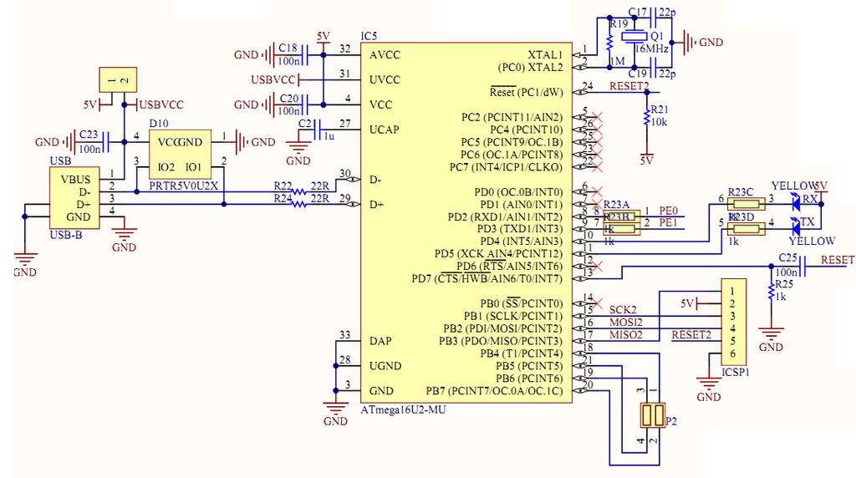Viewport: 856px width, 478px height.
Task: Select the MOSI2 net label
Action: 625,322
